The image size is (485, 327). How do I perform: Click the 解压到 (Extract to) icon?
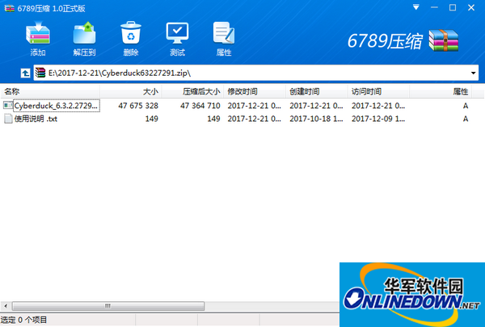84,37
